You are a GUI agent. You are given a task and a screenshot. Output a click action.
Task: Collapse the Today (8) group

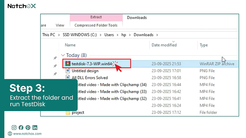63,55
